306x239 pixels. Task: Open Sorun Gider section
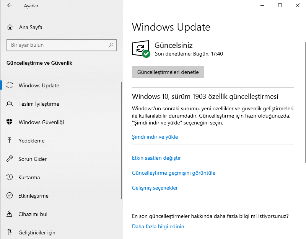[61, 159]
